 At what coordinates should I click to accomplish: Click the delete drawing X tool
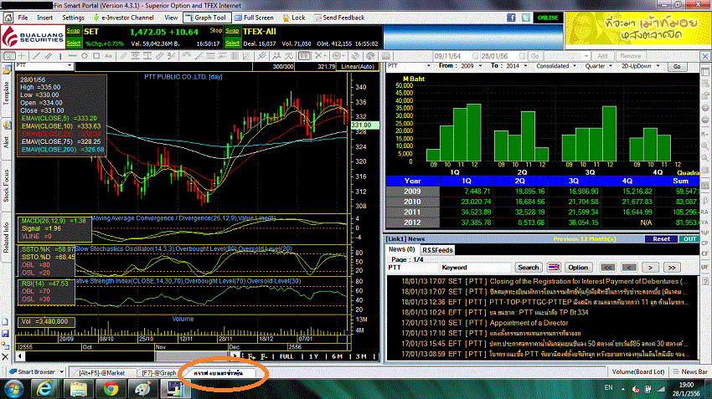[x=318, y=56]
